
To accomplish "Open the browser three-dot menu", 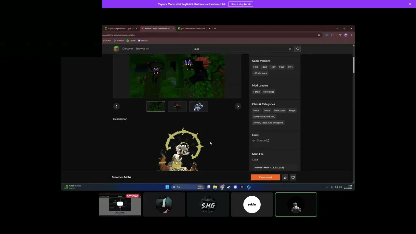I will [x=351, y=35].
